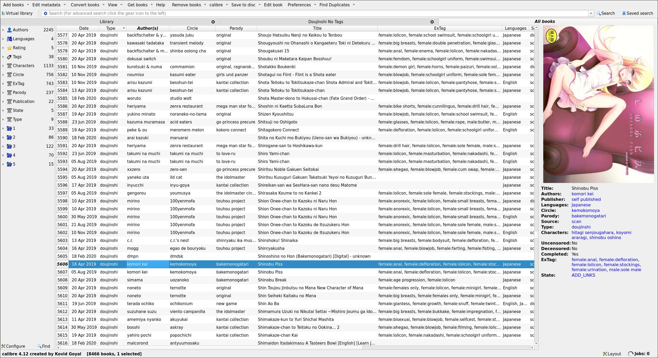Click author link komori kei in details
The width and height of the screenshot is (658, 358).
[x=582, y=194]
